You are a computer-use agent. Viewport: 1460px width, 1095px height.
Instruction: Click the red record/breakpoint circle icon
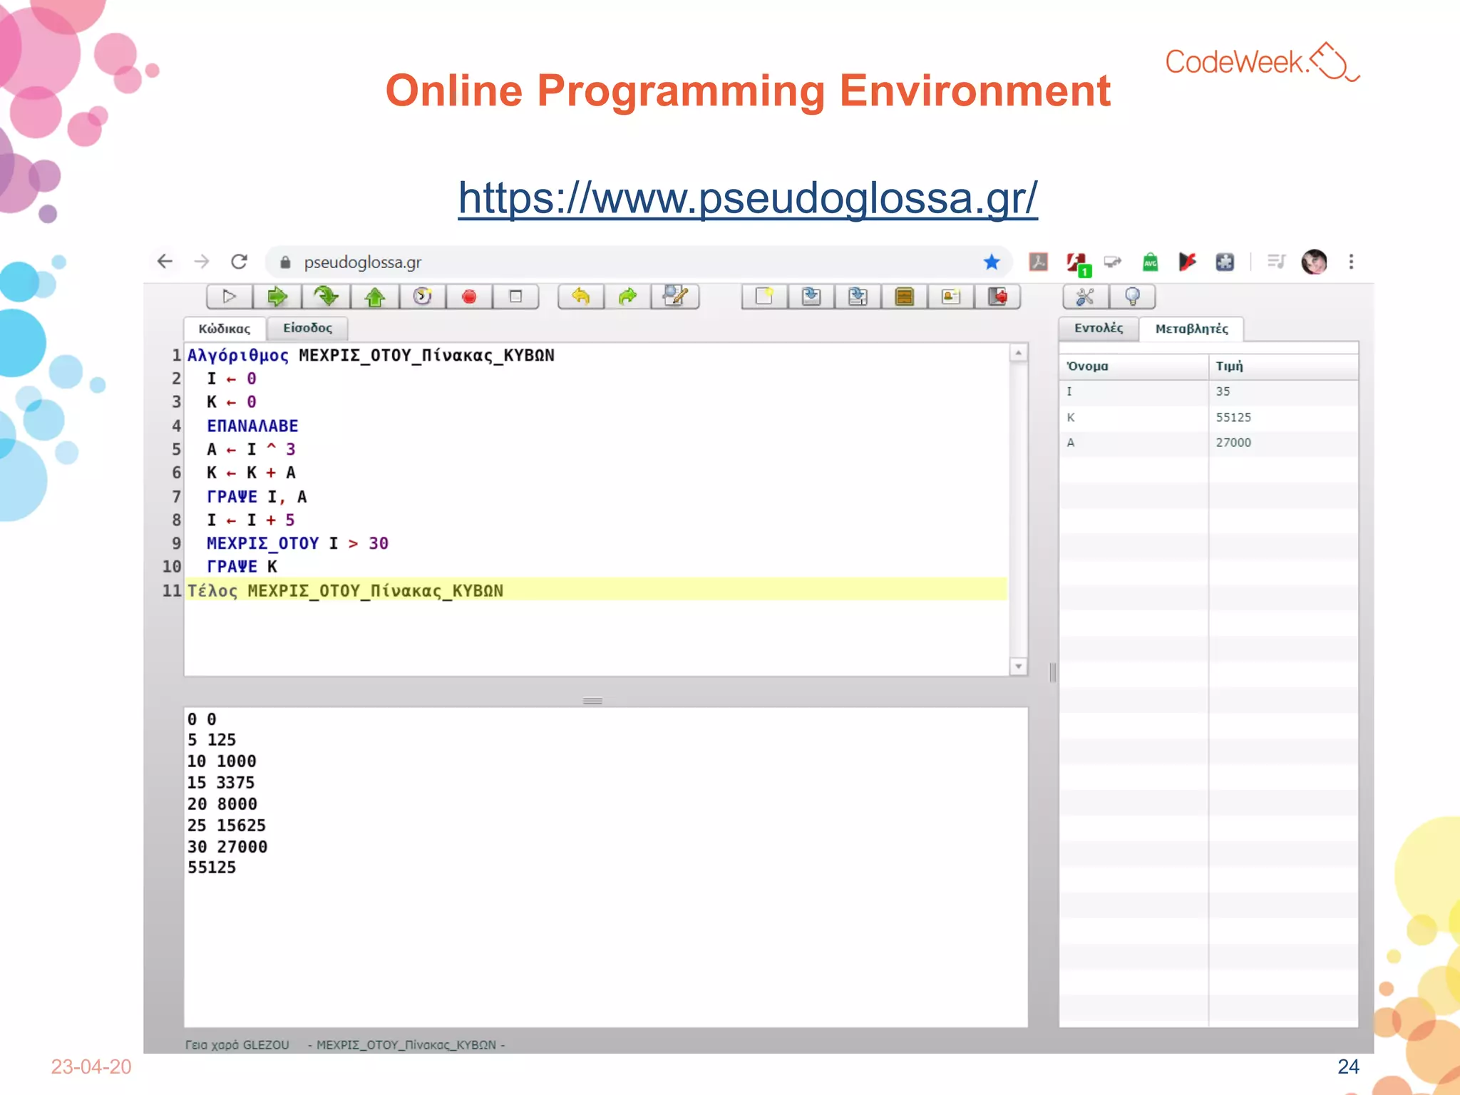tap(469, 297)
